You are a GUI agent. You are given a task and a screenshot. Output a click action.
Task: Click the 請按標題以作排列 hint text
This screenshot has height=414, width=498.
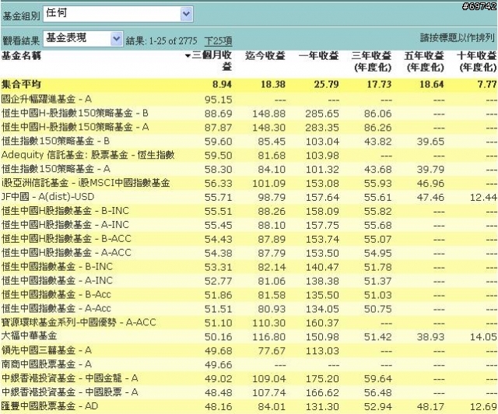pyautogui.click(x=458, y=38)
